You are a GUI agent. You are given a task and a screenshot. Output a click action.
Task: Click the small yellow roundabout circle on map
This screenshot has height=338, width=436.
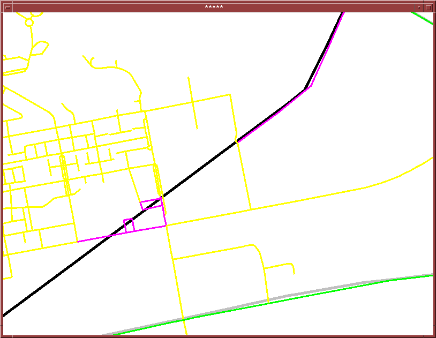coord(29,22)
